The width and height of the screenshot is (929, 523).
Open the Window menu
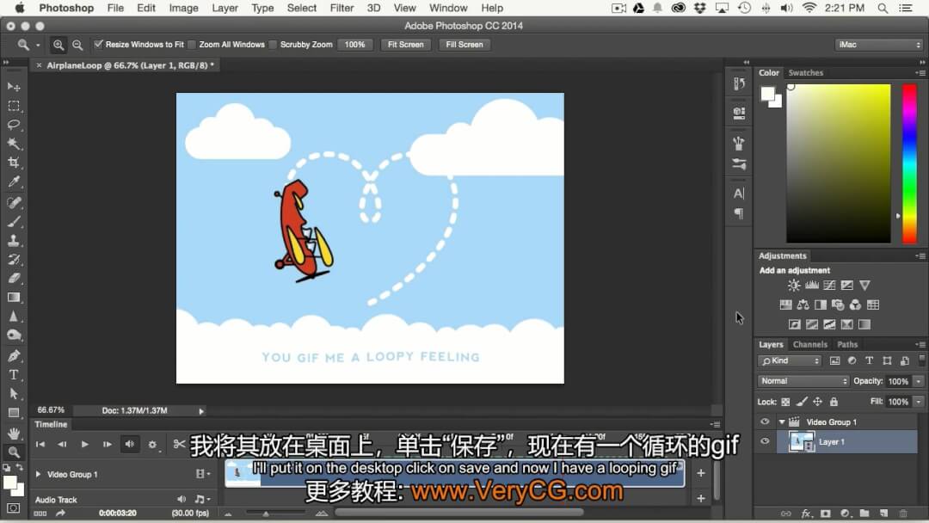tap(448, 8)
